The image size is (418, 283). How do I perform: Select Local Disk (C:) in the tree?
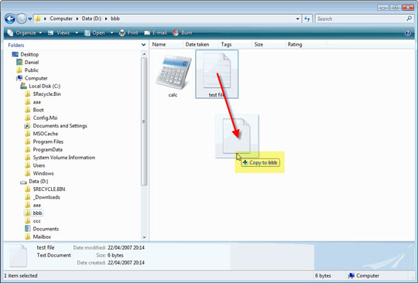tap(40, 87)
